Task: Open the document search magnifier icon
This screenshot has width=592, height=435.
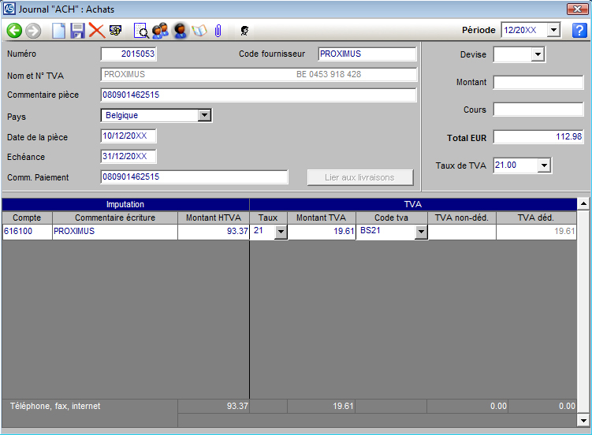Action: point(141,31)
